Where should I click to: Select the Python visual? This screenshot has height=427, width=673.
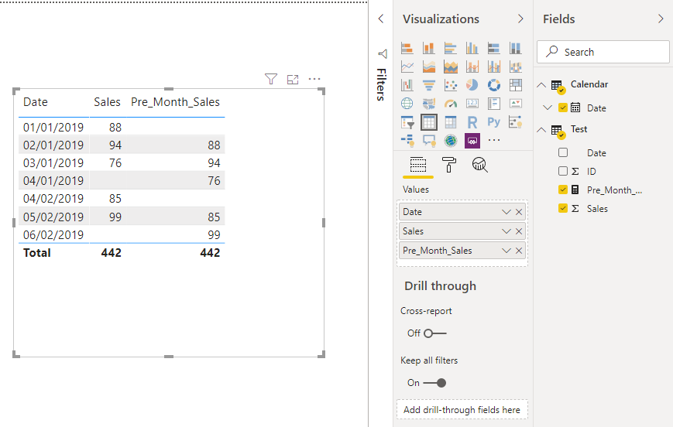493,122
